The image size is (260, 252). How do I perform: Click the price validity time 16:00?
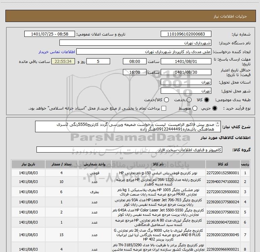135,72
